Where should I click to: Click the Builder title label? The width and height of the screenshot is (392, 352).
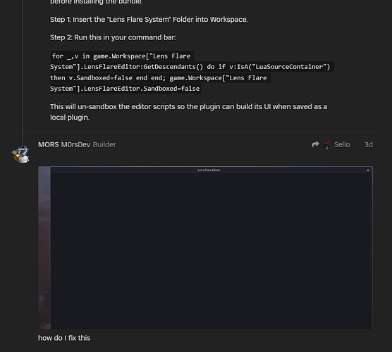[104, 144]
